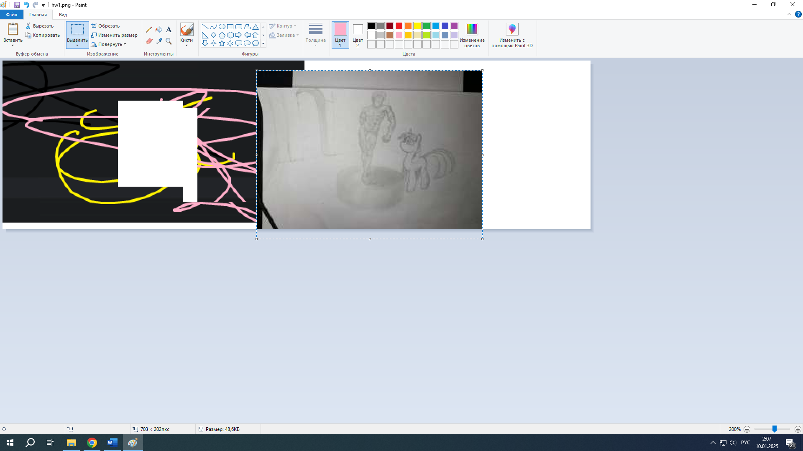Click the Обрезать crop button

(106, 26)
